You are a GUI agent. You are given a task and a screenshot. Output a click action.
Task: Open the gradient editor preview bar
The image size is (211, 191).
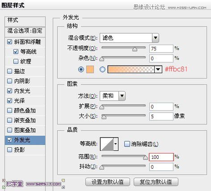click(131, 70)
